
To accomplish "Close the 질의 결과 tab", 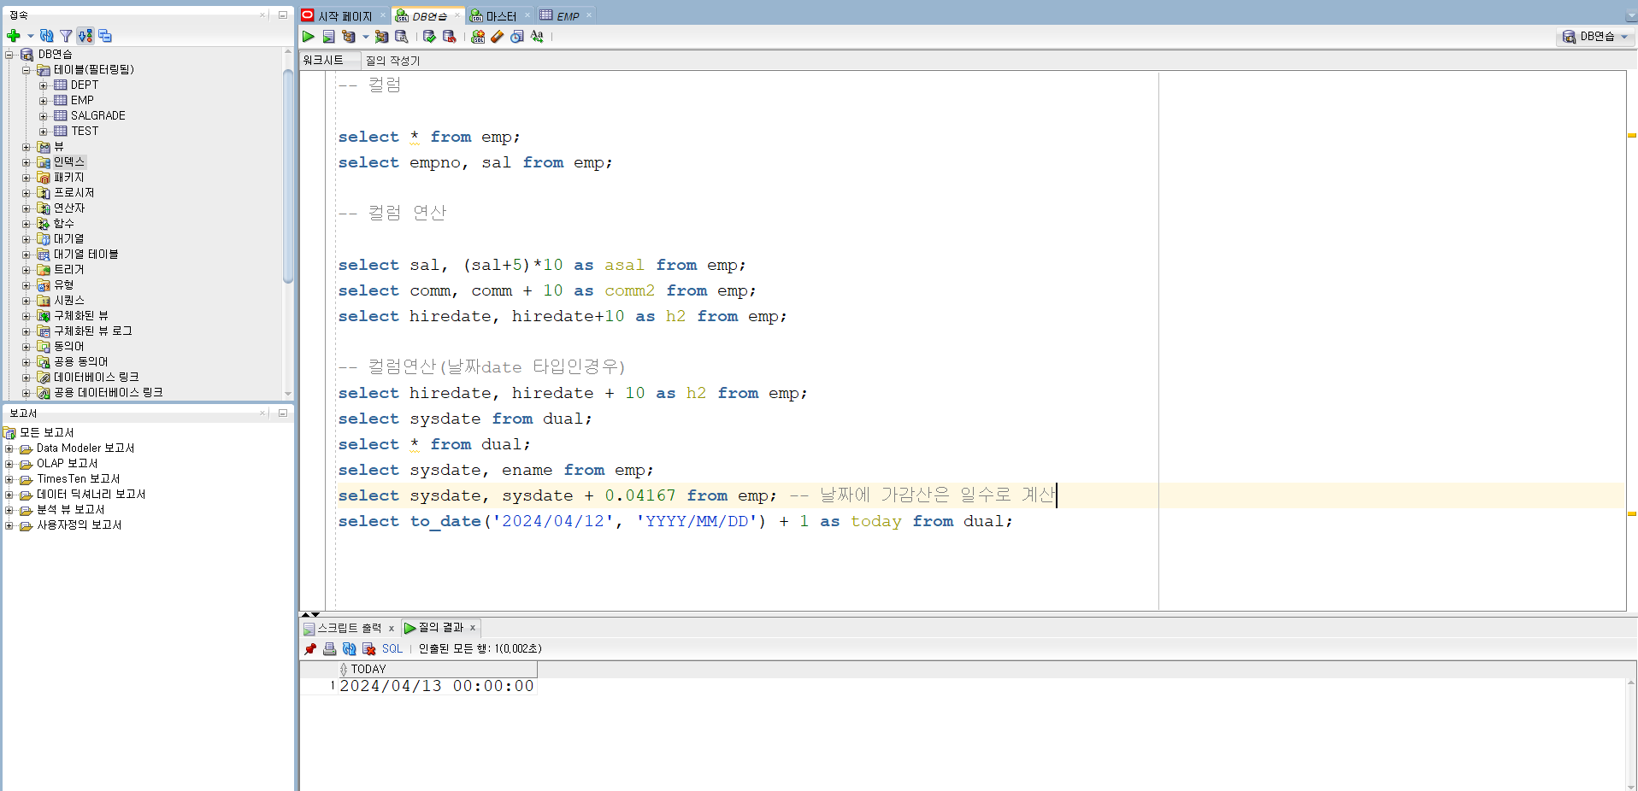I will click(x=472, y=628).
